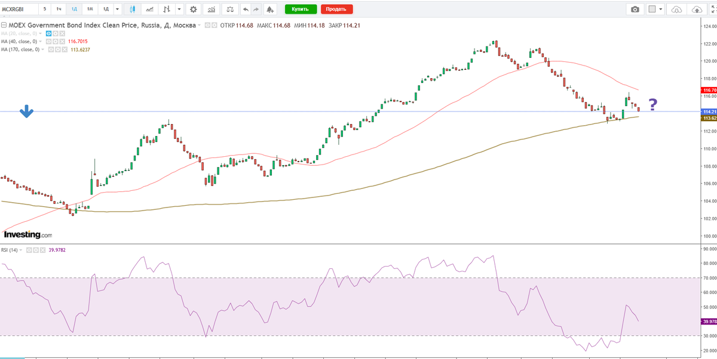Remove the RSI indicator
The width and height of the screenshot is (717, 359).
pos(42,250)
